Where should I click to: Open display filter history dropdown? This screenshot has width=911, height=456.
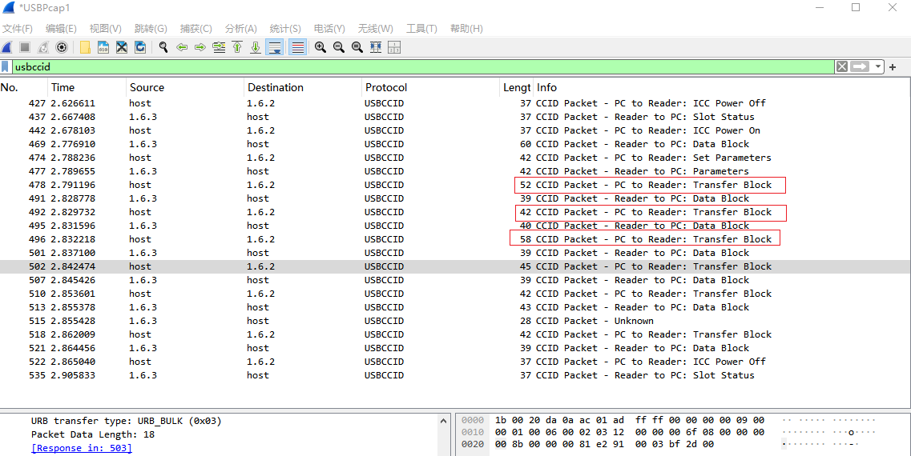point(877,66)
